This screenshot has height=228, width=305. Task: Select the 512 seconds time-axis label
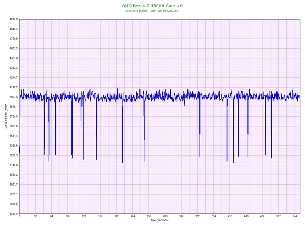tap(279, 216)
